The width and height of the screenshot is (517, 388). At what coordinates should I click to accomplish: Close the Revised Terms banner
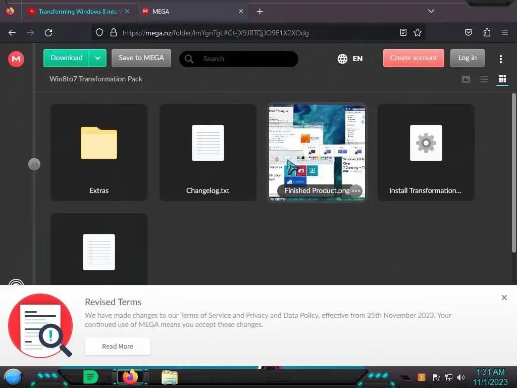504,298
